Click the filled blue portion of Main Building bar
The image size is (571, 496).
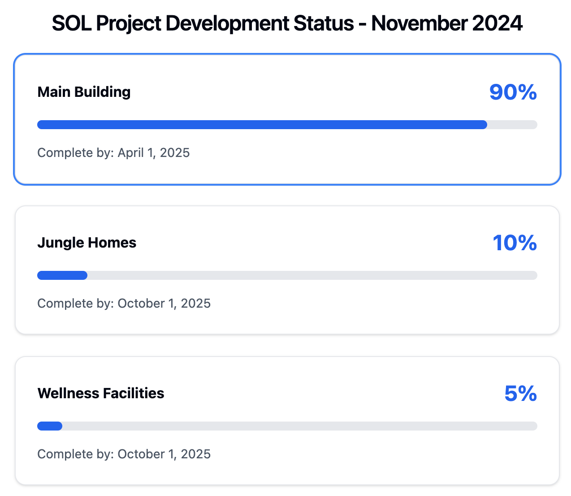(x=262, y=125)
